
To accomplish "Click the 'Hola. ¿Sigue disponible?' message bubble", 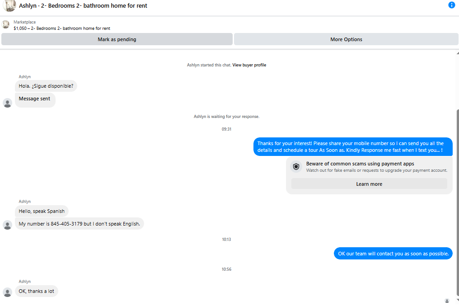I will (46, 86).
